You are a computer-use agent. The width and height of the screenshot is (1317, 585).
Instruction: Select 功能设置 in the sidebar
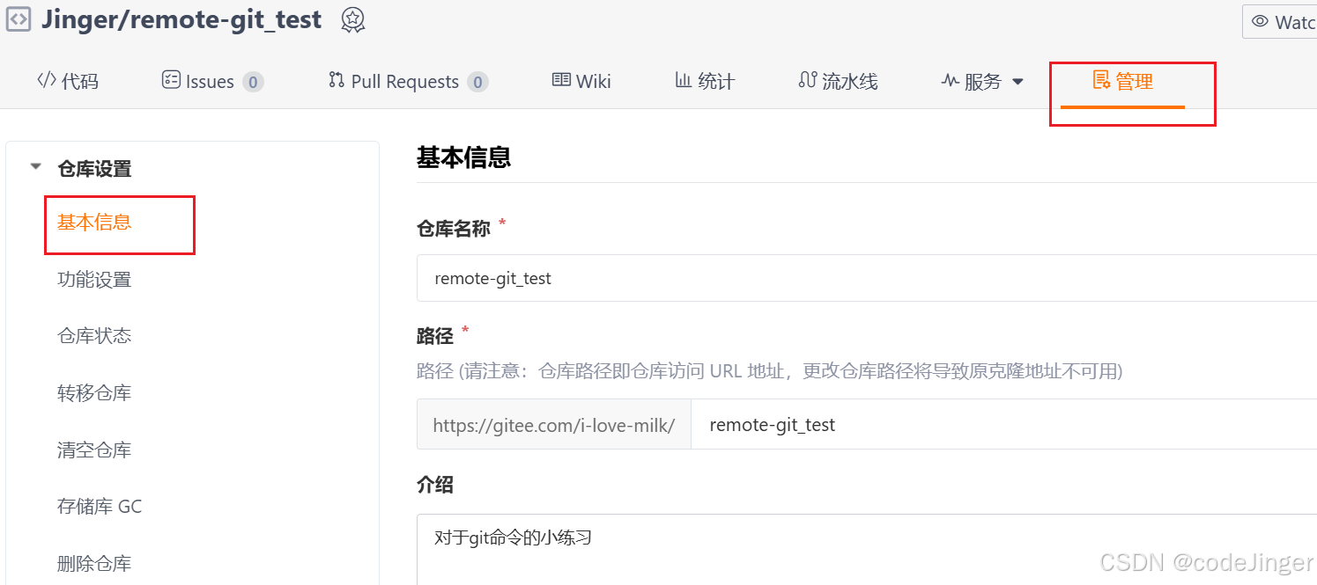tap(94, 280)
